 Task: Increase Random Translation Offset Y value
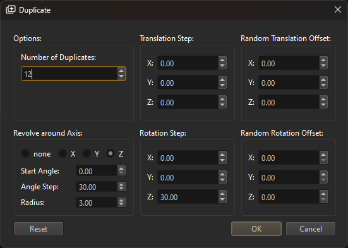[323, 80]
